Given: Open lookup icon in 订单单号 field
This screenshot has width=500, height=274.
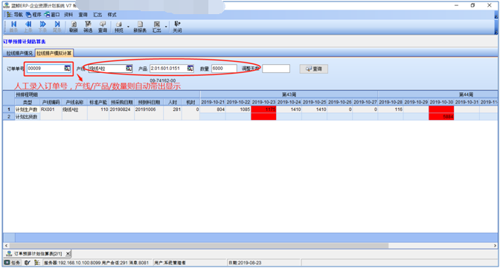Looking at the screenshot, I should [67, 68].
